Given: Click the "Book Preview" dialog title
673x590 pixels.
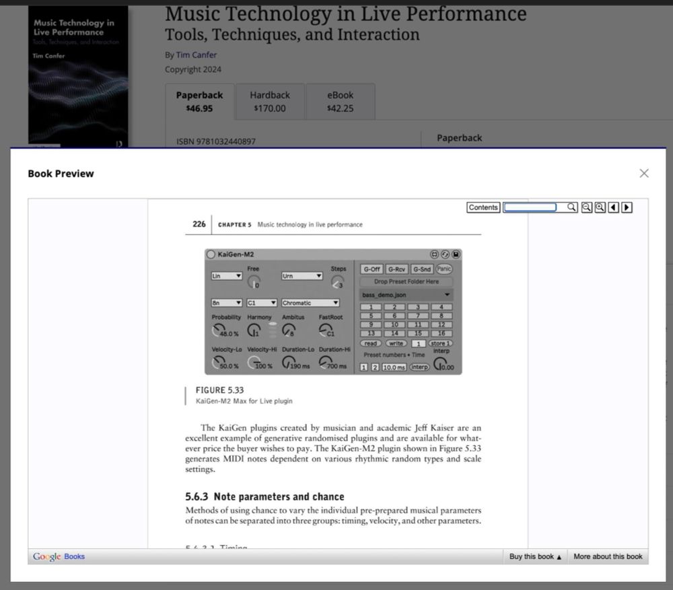Looking at the screenshot, I should click(61, 174).
